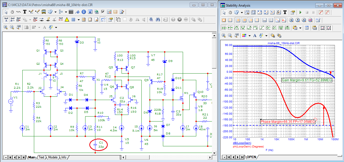Switch to the Text tab

click(41, 157)
